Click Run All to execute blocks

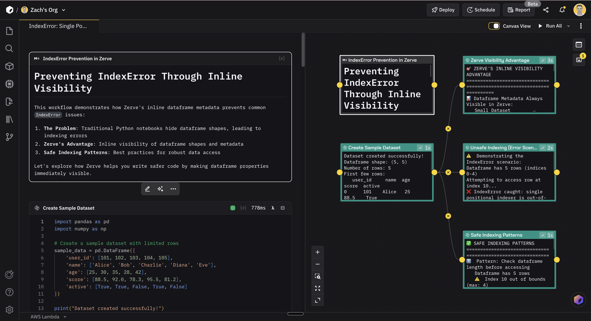[x=550, y=26]
